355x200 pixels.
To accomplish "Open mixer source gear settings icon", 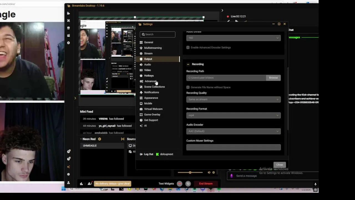I will [214, 172].
